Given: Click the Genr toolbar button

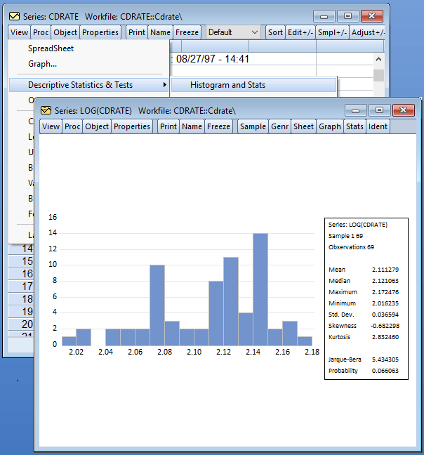Looking at the screenshot, I should point(279,126).
